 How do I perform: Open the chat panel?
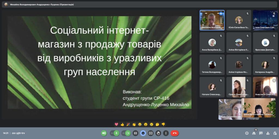click(x=261, y=133)
